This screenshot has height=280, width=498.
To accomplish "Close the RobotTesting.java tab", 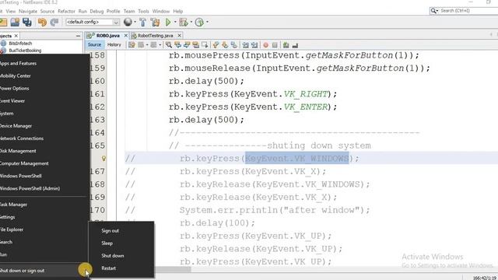I will click(x=180, y=36).
